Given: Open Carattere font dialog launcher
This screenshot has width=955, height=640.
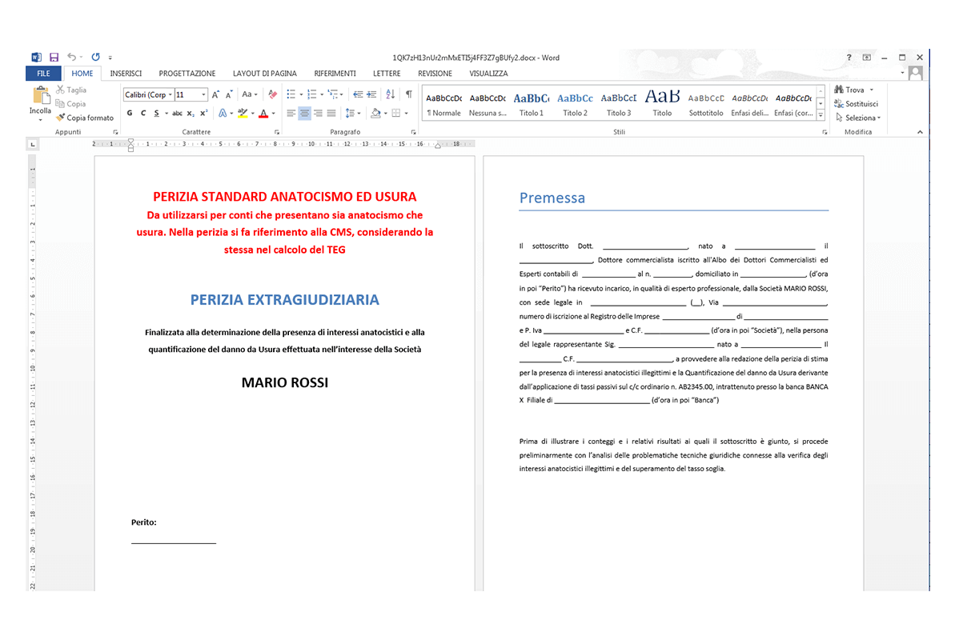Looking at the screenshot, I should click(276, 132).
